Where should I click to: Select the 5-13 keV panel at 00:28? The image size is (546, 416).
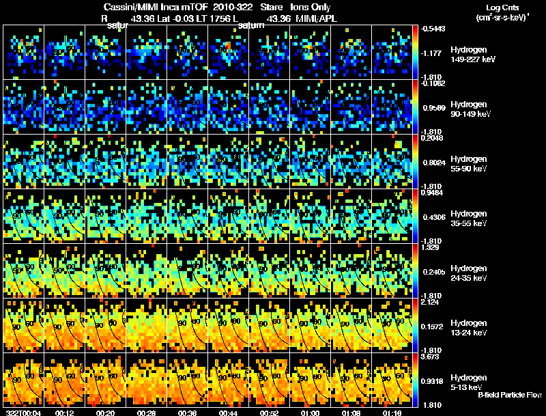(147, 380)
